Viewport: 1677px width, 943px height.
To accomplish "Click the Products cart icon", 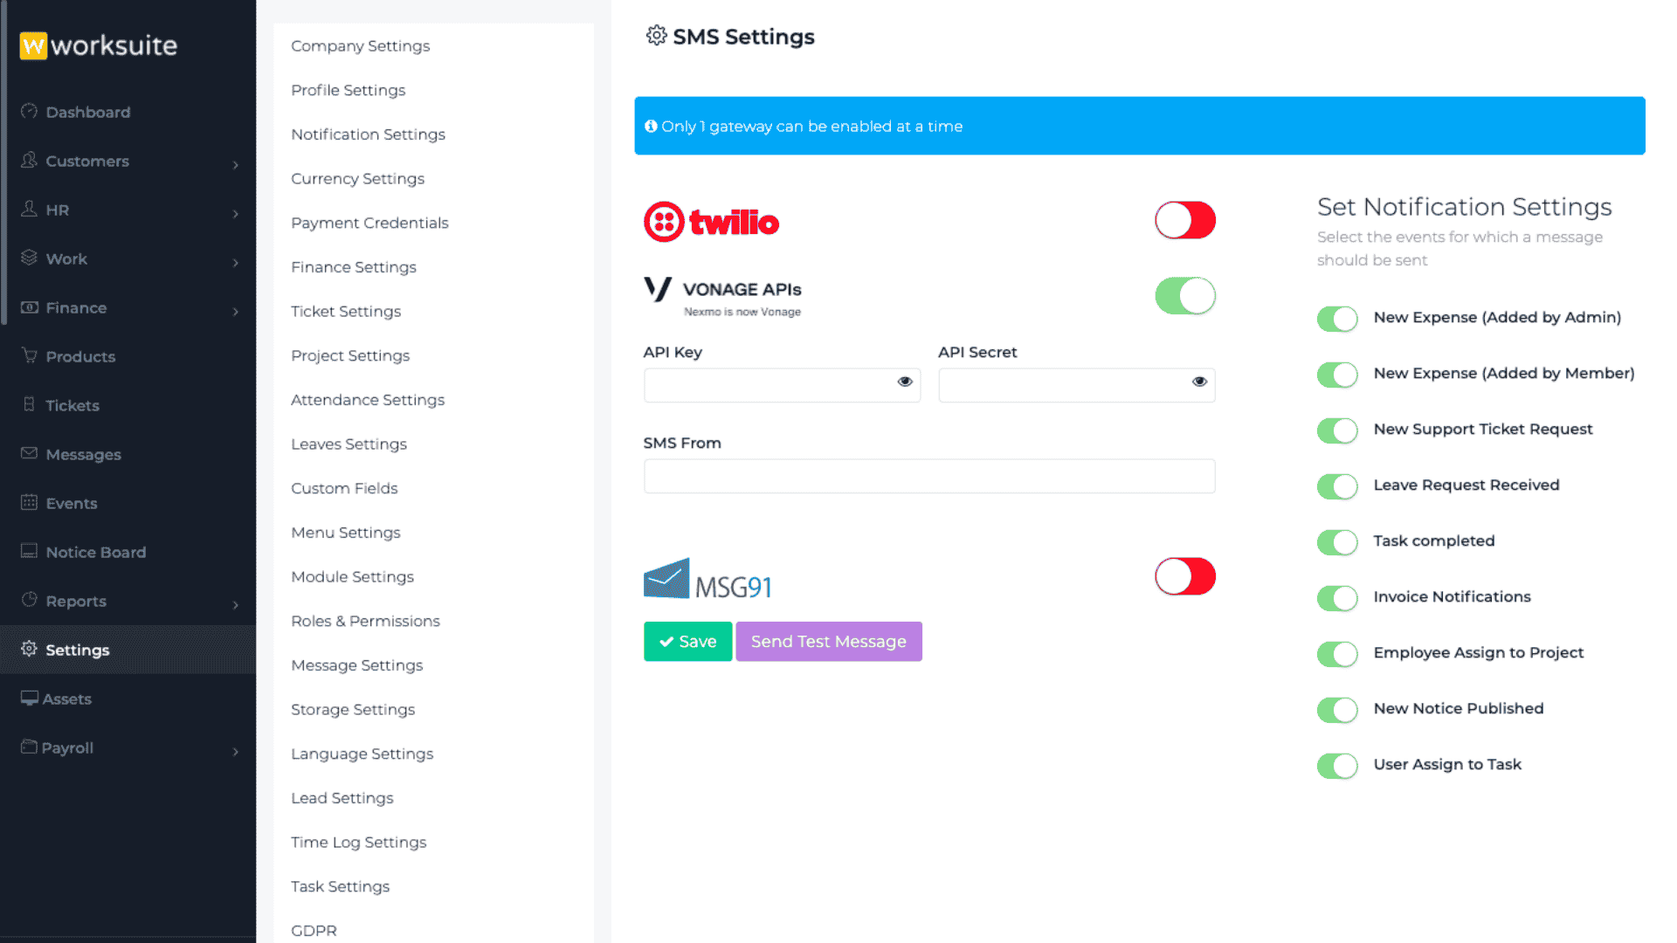I will click(30, 356).
